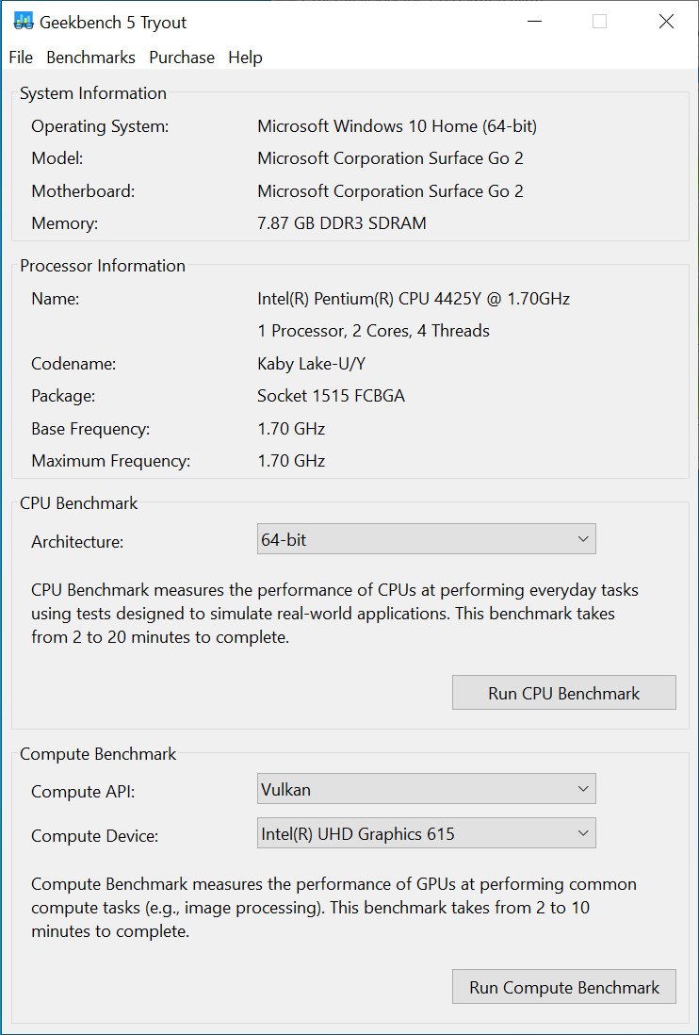Click the Architecture dropdown chevron arrow

click(583, 539)
